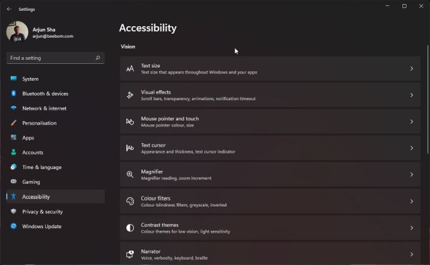Click the Arjun Sha account name
430x265 pixels.
[x=44, y=30]
